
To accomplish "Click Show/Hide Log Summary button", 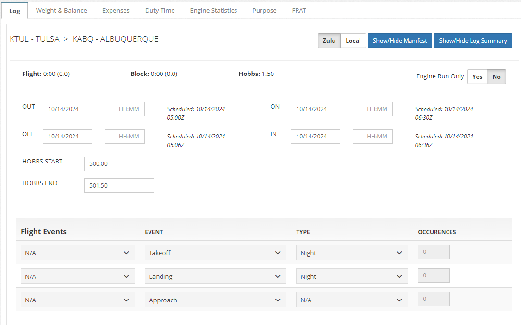I will (x=473, y=40).
